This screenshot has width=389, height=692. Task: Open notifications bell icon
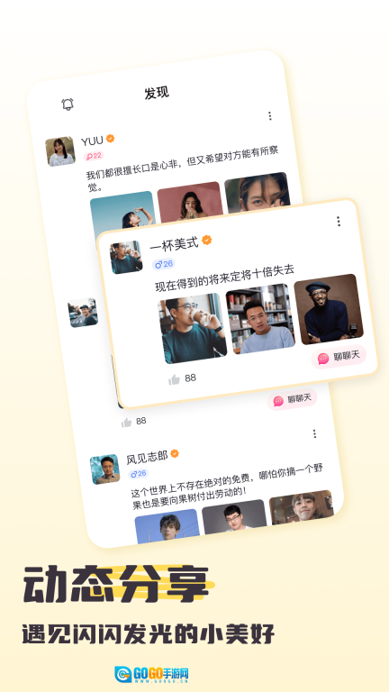coord(68,105)
